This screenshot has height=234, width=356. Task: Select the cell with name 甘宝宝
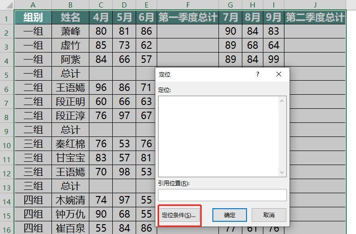(70, 158)
